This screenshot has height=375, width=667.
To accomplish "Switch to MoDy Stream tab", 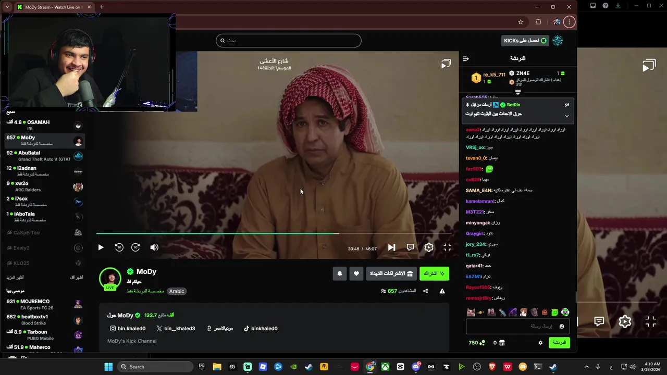I will point(54,7).
